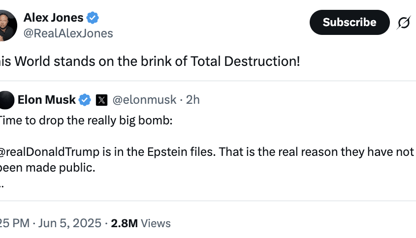This screenshot has width=416, height=238.
Task: Click Elon Musk's blue verified badge
Action: pos(85,100)
